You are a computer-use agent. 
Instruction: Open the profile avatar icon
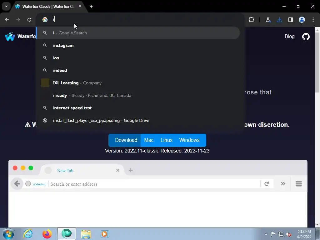302,20
